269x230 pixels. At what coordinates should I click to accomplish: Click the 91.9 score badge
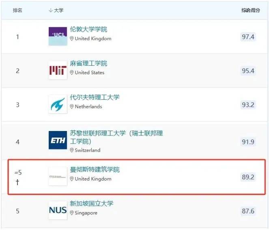pyautogui.click(x=248, y=142)
